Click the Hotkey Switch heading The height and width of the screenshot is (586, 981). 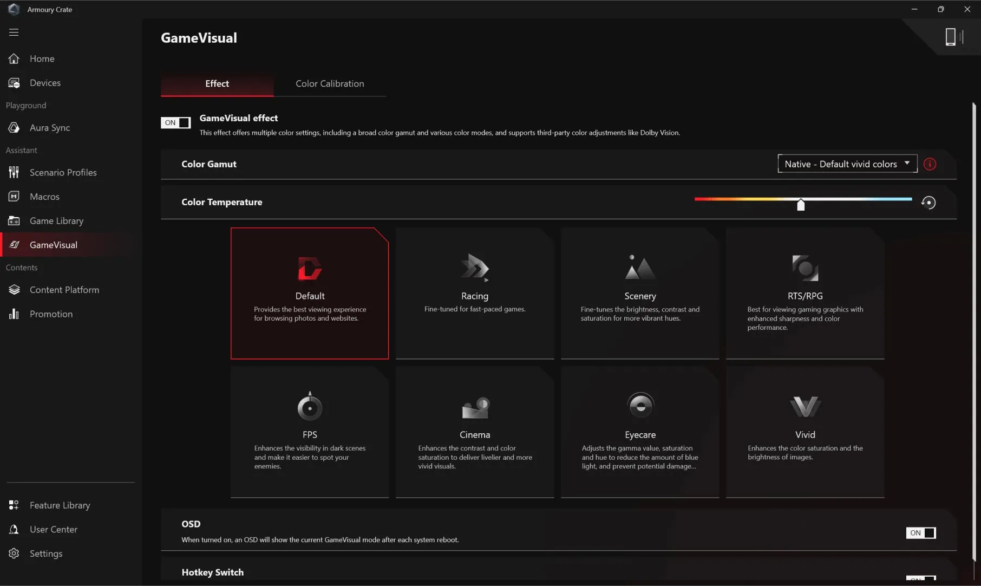point(212,572)
